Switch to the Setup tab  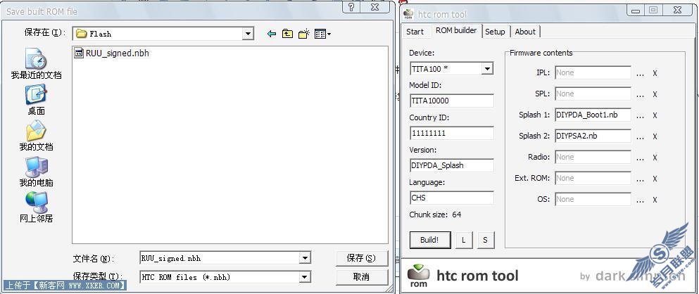coord(495,32)
